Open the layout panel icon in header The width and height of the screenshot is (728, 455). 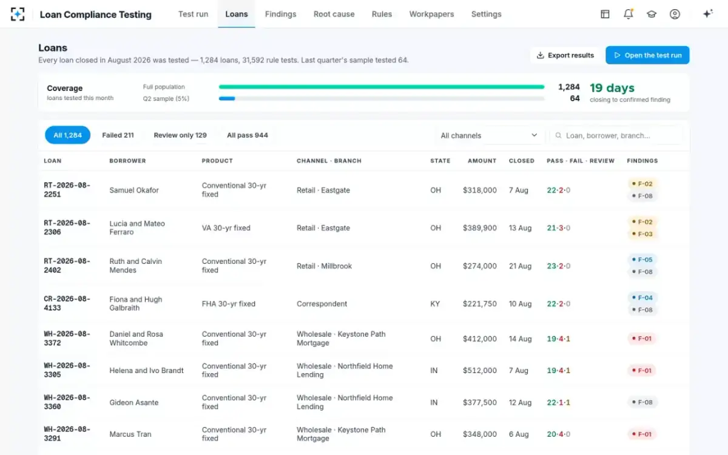[x=605, y=14]
